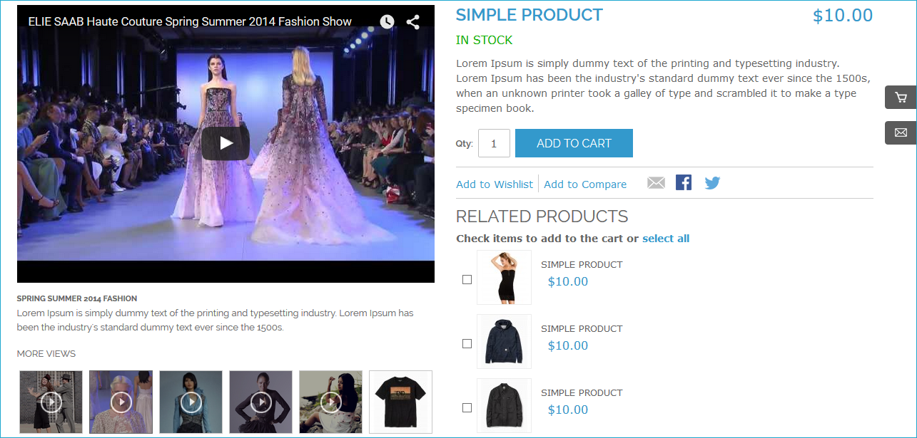Image resolution: width=917 pixels, height=438 pixels.
Task: Select the blonde woman in sequins video thumbnail
Action: point(121,402)
